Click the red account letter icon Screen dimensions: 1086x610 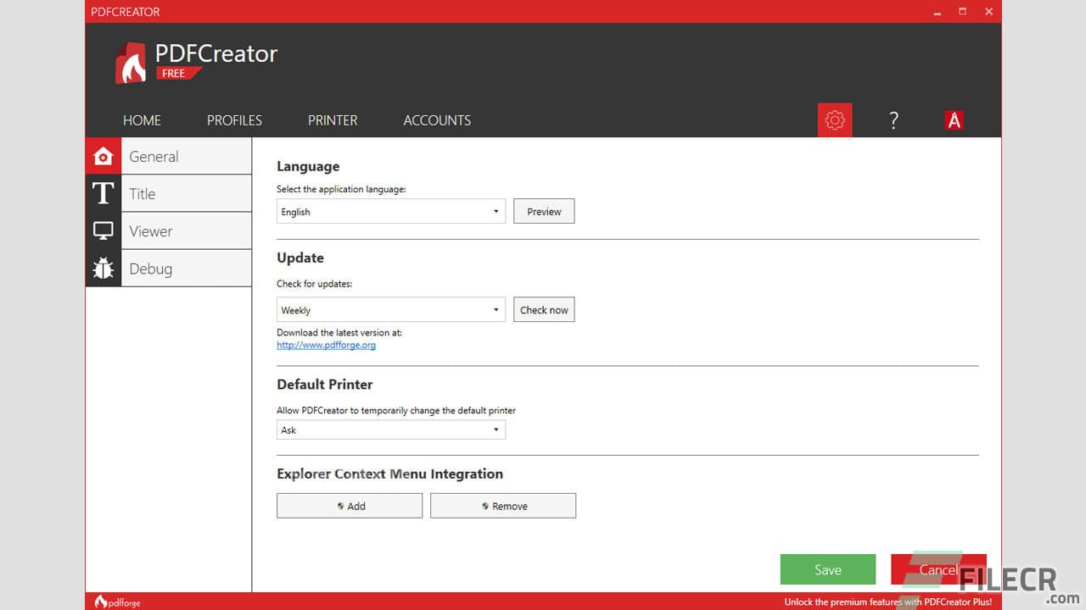[954, 119]
